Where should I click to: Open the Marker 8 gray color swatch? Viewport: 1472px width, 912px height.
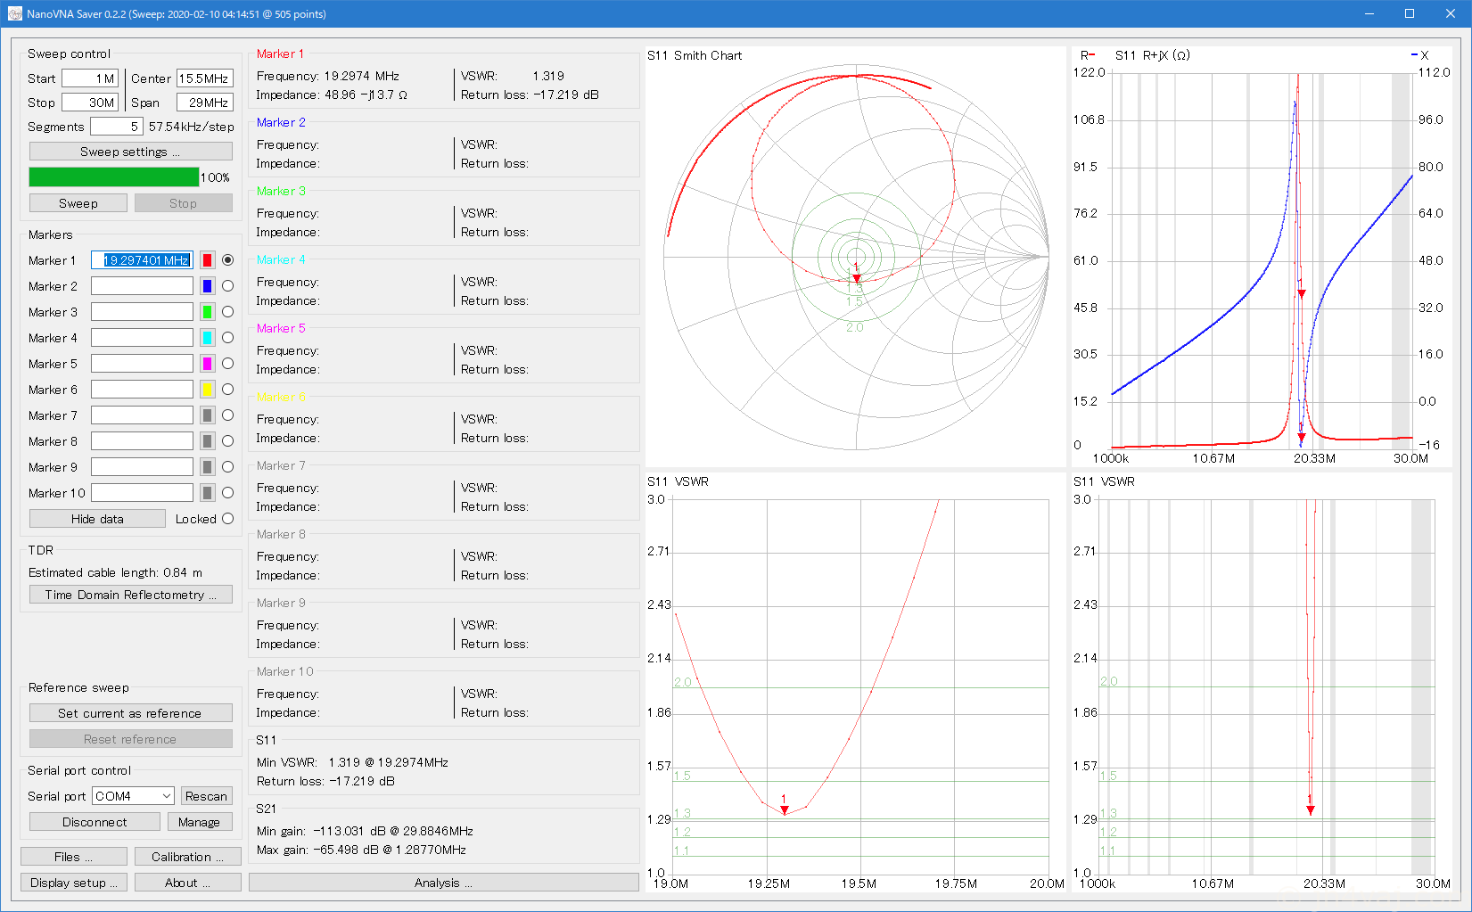point(207,441)
